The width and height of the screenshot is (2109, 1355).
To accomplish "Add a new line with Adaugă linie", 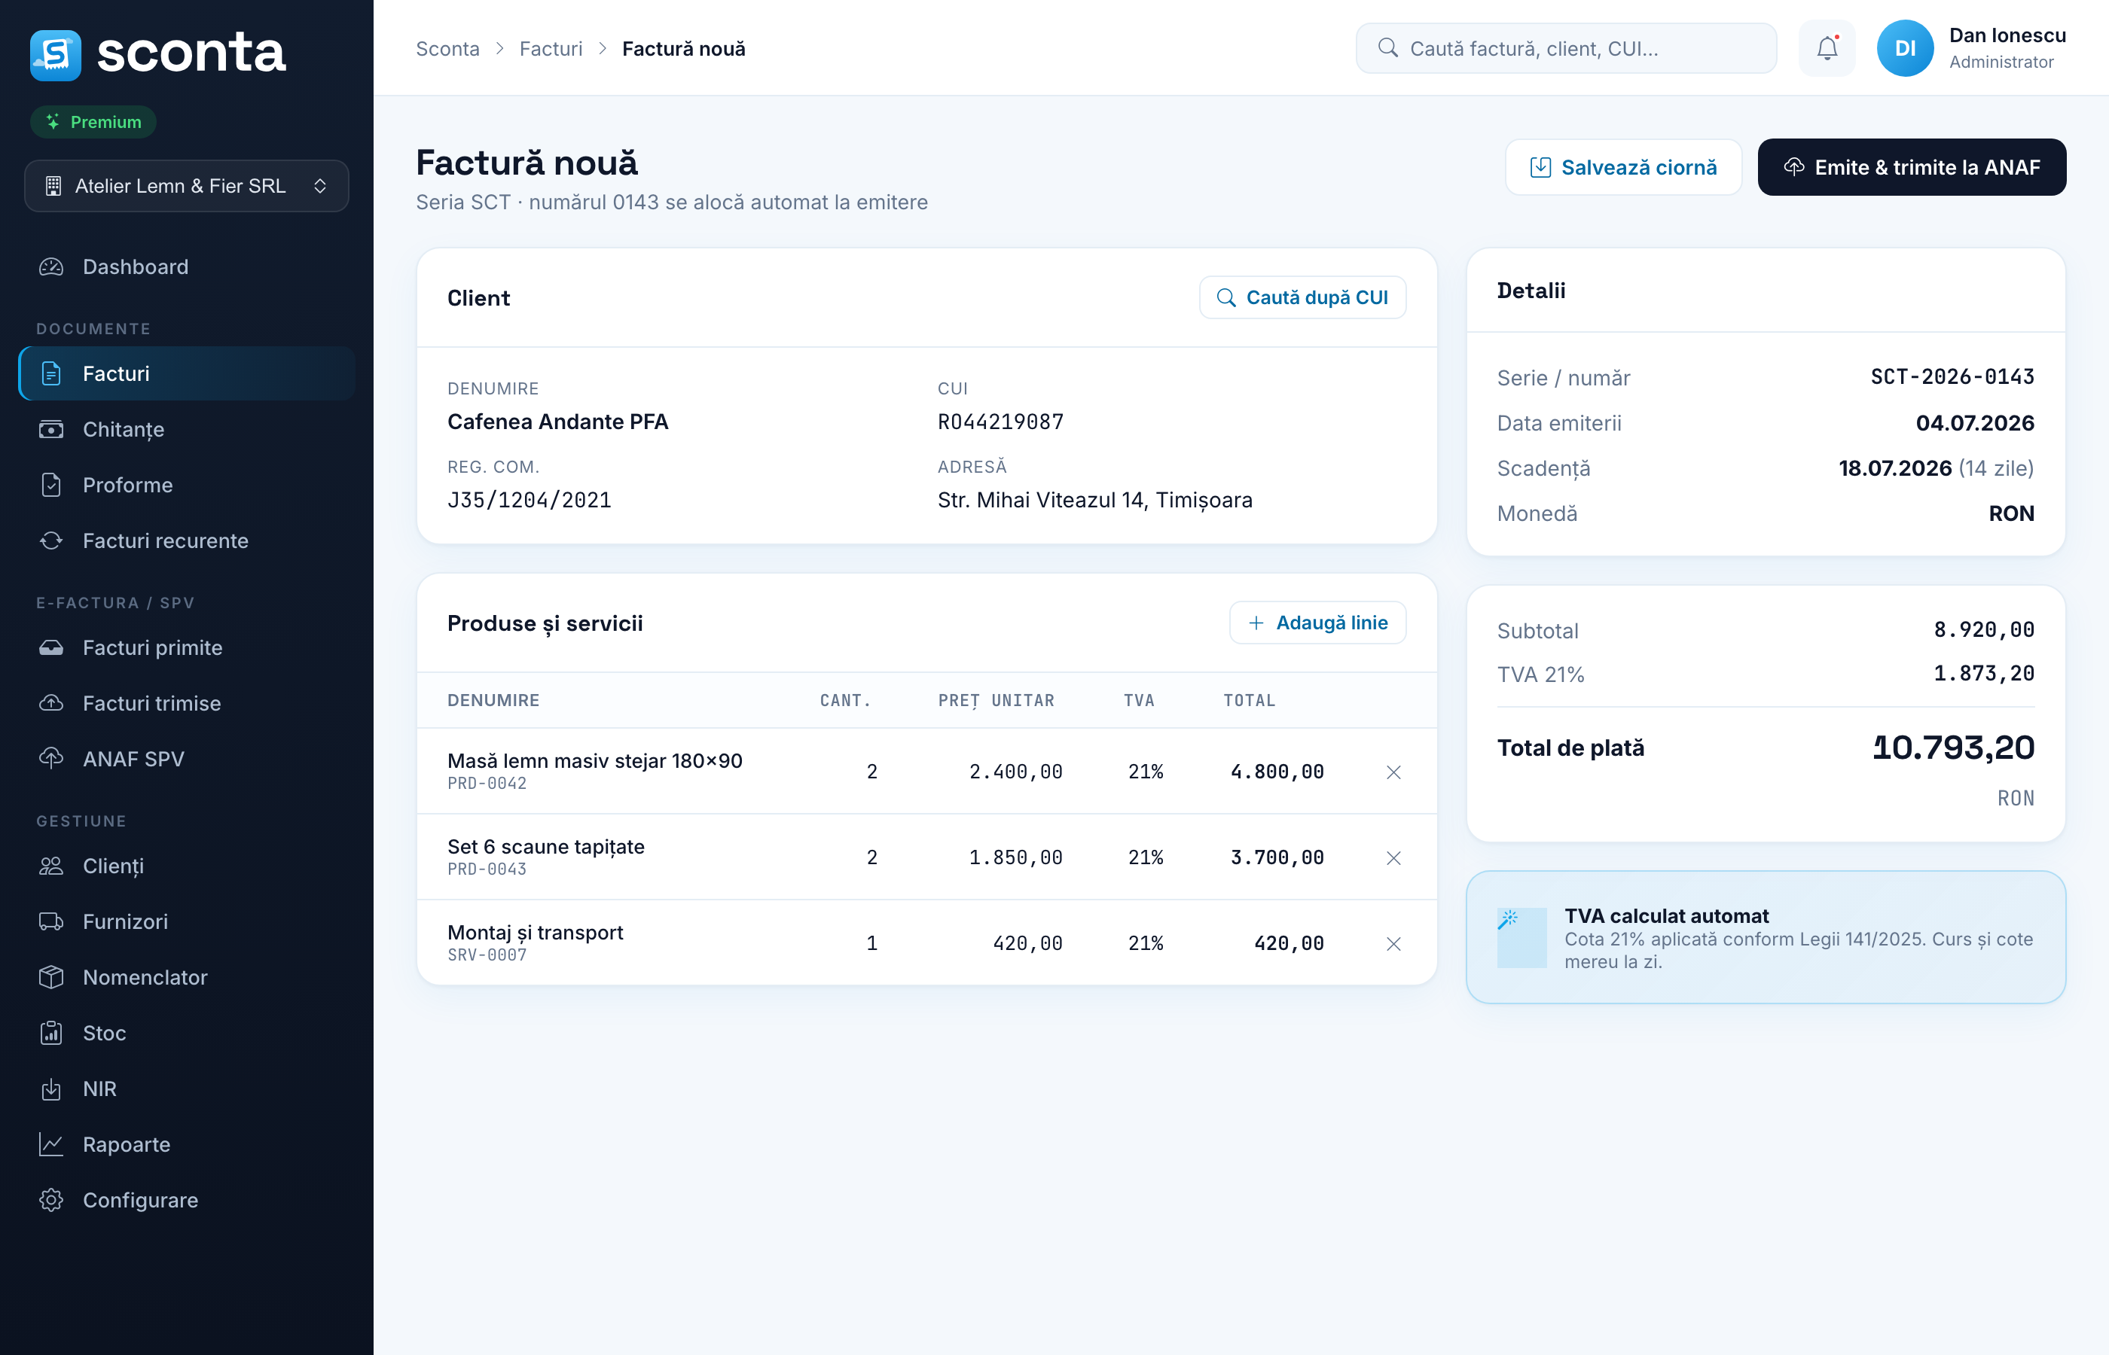I will click(1317, 623).
